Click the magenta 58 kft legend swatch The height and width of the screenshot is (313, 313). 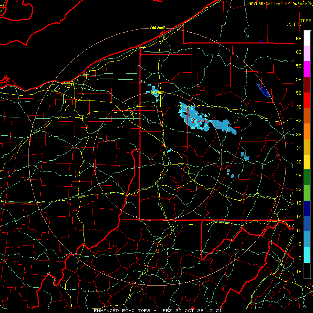(x=307, y=69)
